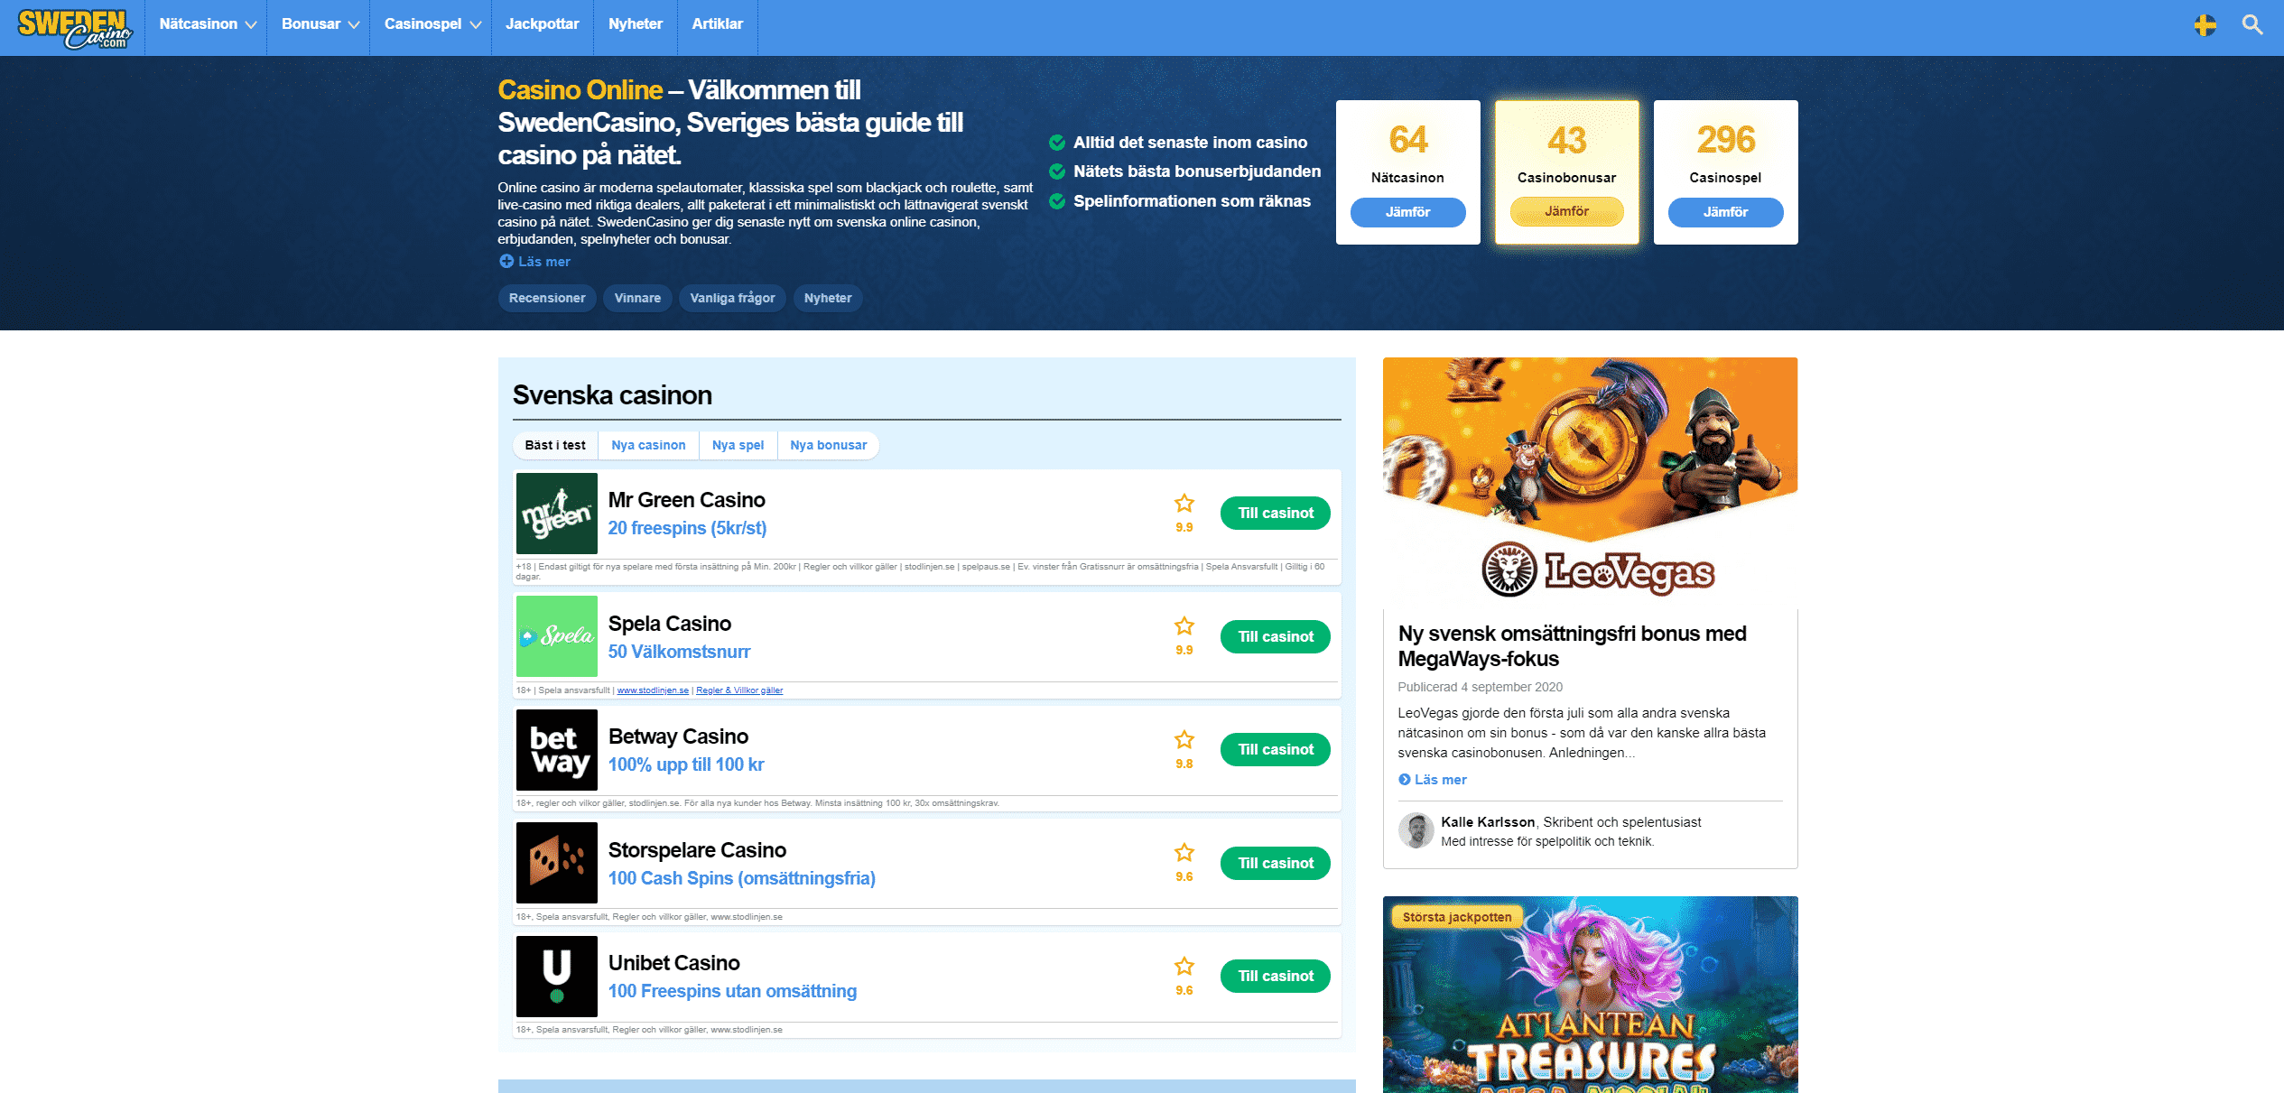
Task: Open the MegaWays-fokus article headline
Action: click(x=1572, y=646)
